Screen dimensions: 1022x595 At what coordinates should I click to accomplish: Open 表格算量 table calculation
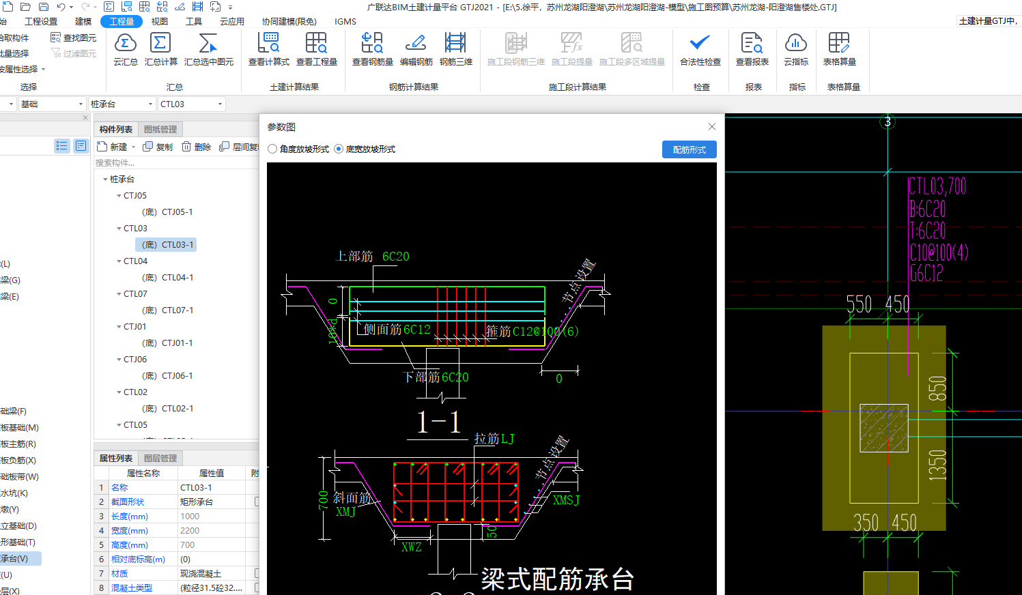[839, 49]
